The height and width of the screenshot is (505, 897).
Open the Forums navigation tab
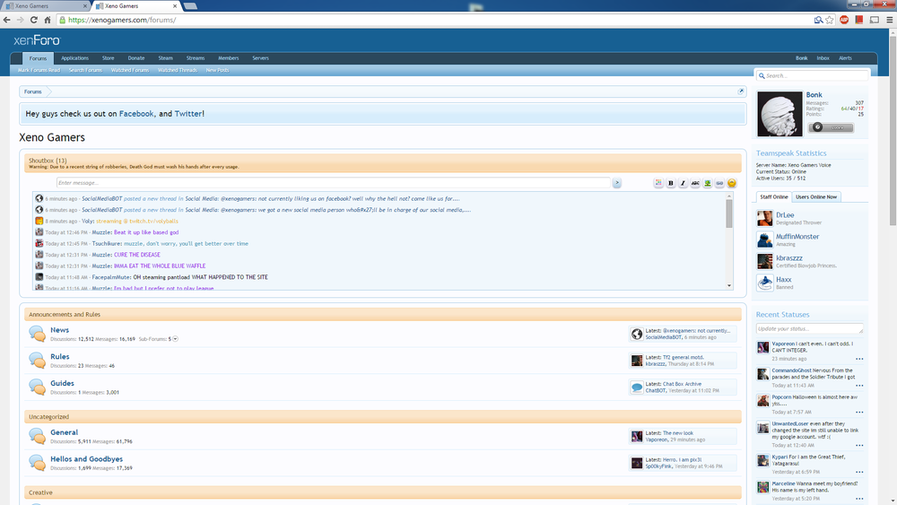click(38, 58)
